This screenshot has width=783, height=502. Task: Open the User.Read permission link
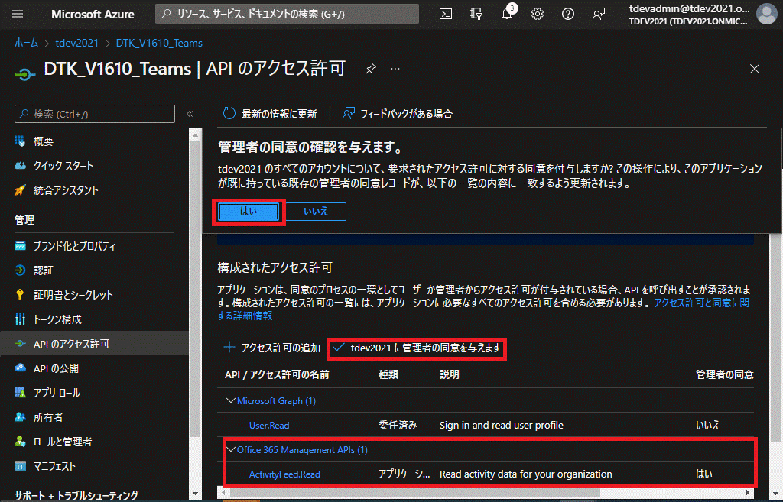pyautogui.click(x=269, y=426)
